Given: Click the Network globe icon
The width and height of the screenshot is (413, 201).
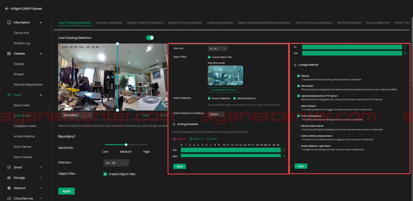Looking at the screenshot, I should [9, 188].
